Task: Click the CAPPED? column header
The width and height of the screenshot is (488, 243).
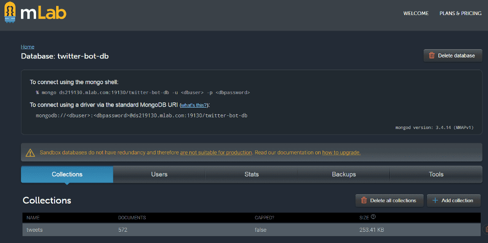Action: (264, 218)
